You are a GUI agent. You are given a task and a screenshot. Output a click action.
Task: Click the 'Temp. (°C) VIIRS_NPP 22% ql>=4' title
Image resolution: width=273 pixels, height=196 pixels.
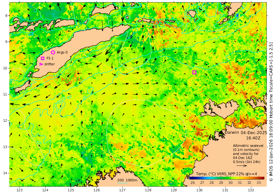[x=226, y=174]
